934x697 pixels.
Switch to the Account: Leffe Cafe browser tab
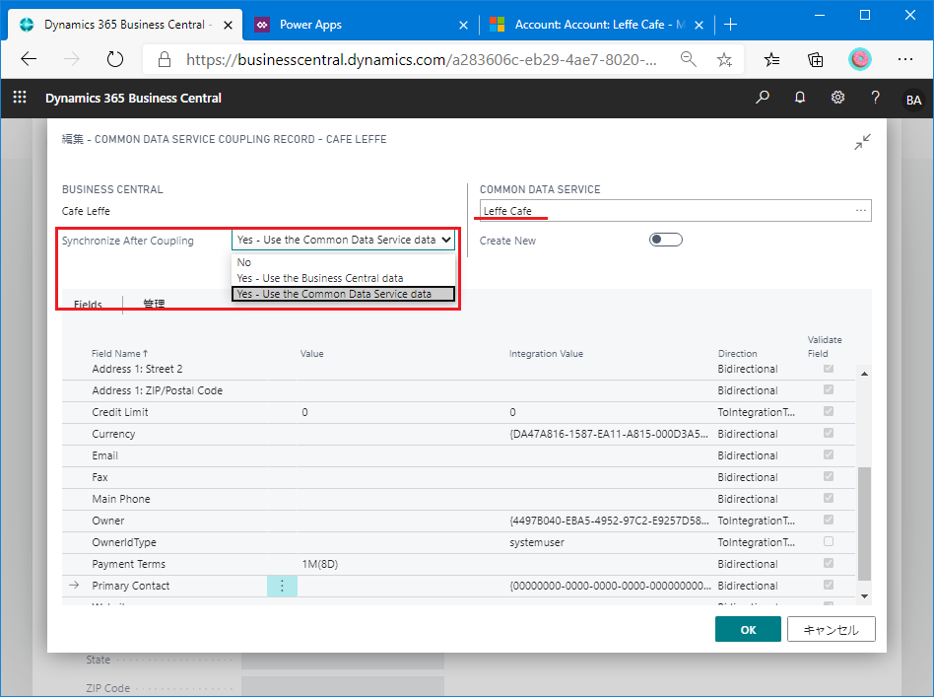tap(596, 25)
